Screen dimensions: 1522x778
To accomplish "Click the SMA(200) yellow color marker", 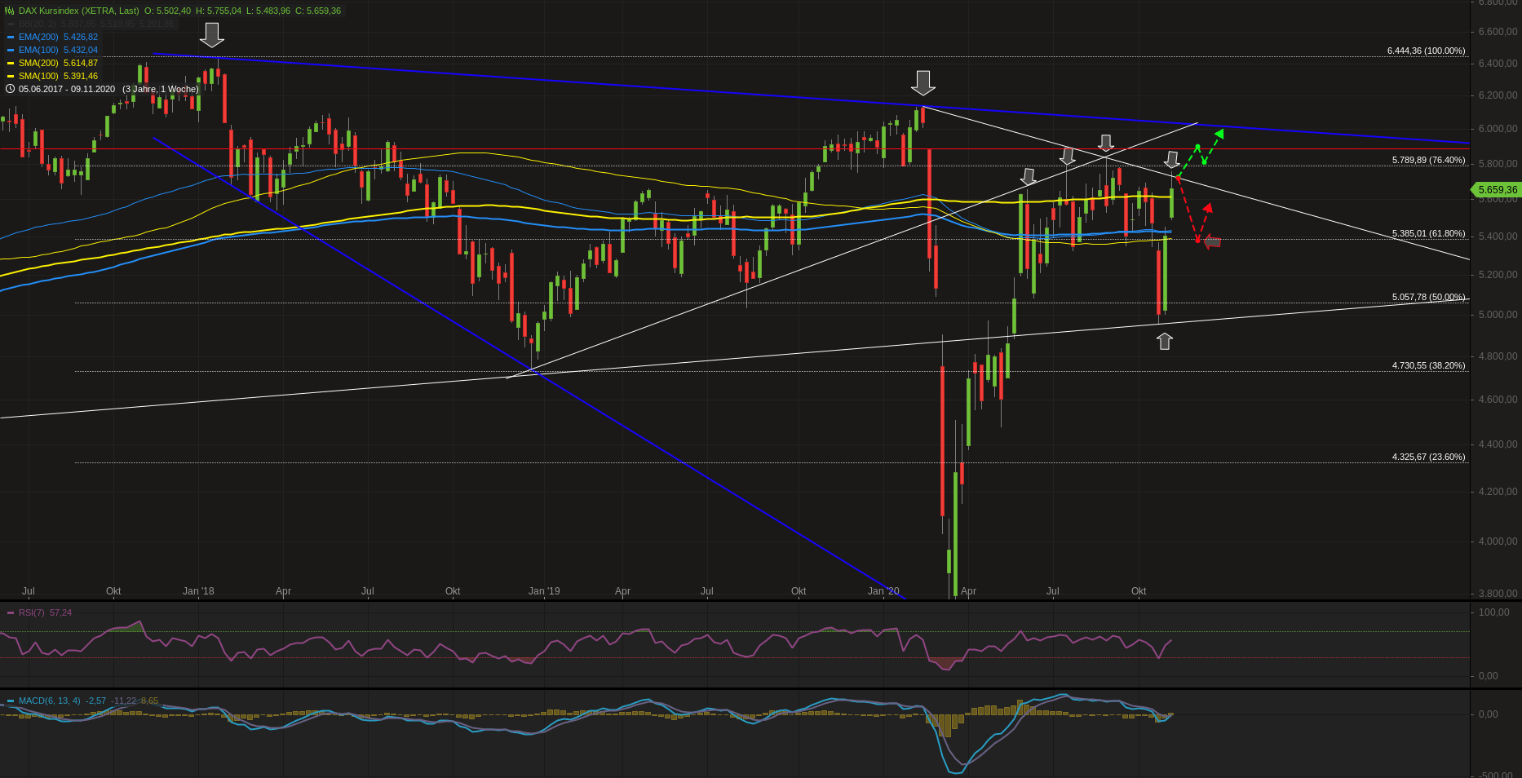I will pos(11,63).
